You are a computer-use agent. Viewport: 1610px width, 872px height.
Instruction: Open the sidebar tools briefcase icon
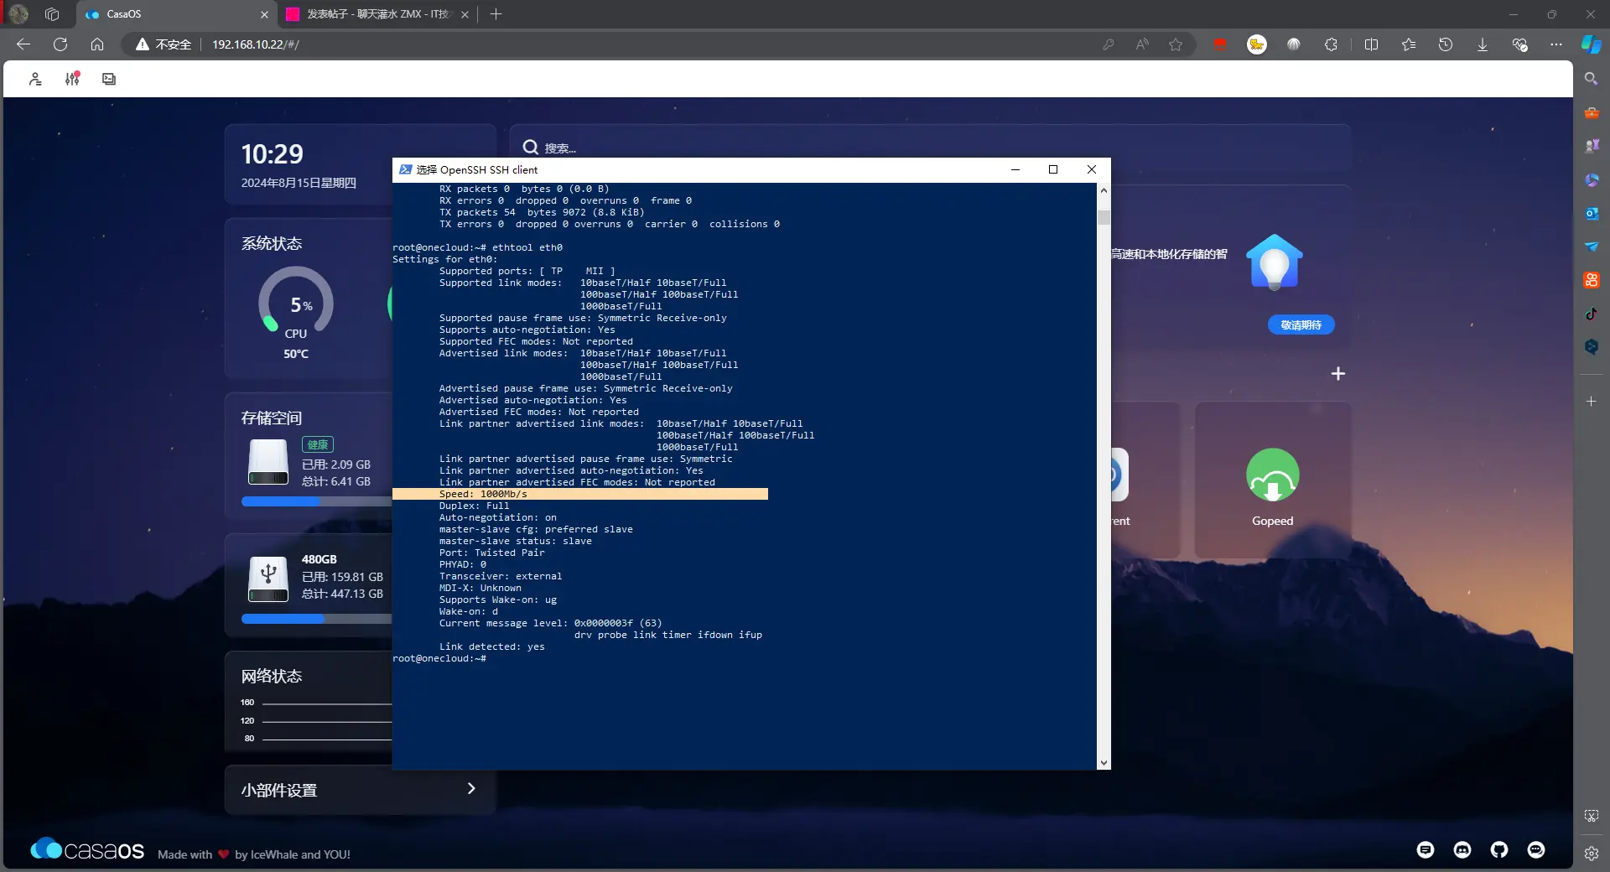(x=1591, y=112)
